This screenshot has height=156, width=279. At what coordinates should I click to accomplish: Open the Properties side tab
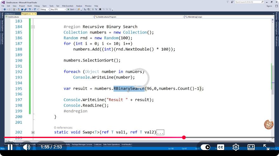[276, 16]
